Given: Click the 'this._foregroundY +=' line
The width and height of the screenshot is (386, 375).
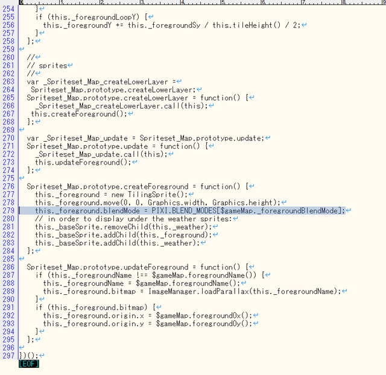Looking at the screenshot, I should tap(172, 25).
